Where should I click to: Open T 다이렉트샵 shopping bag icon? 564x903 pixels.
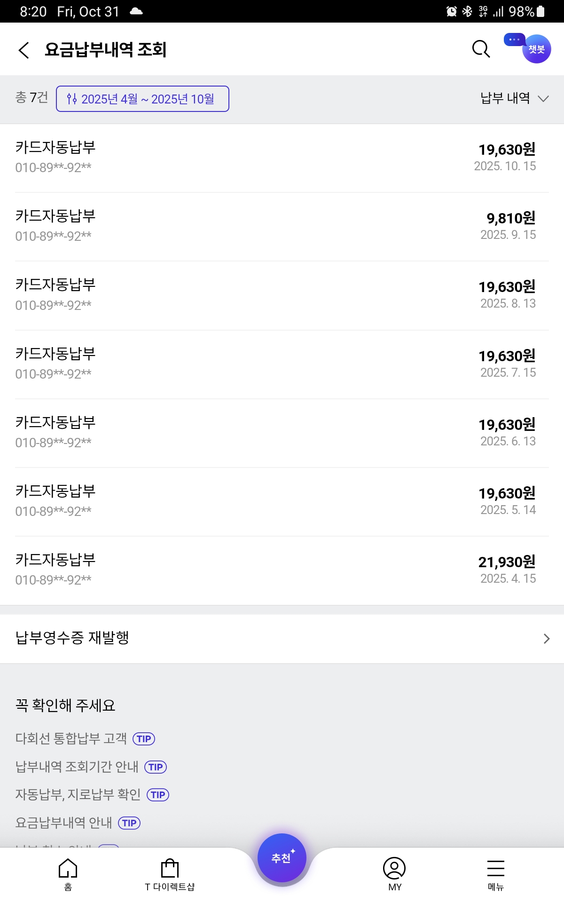pos(170,873)
